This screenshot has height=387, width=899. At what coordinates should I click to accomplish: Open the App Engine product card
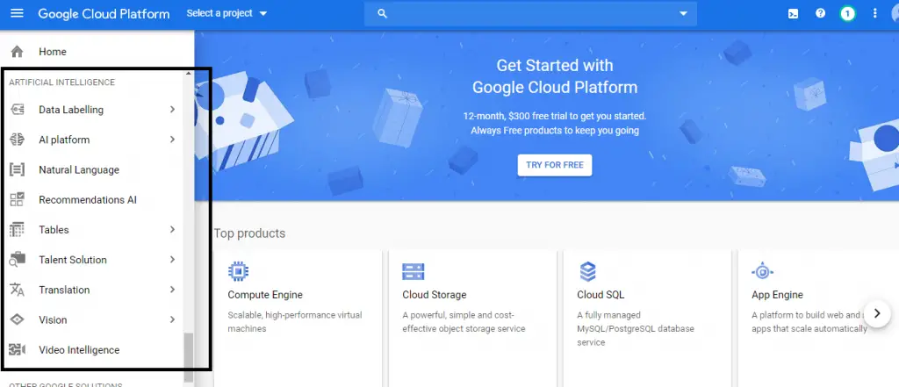(818, 319)
